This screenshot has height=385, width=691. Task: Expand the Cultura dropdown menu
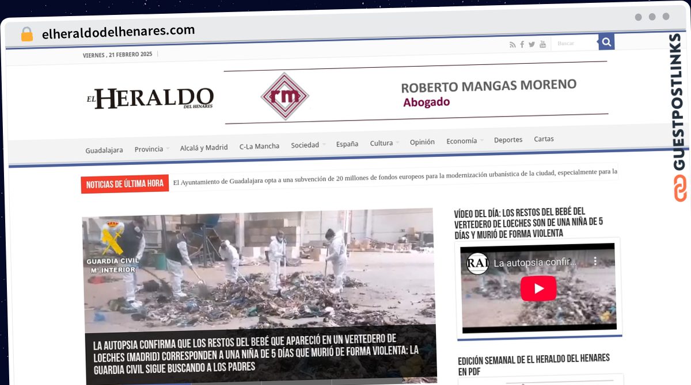[x=384, y=144]
